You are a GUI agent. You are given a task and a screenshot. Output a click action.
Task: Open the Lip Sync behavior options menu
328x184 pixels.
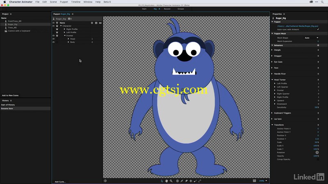(318, 119)
